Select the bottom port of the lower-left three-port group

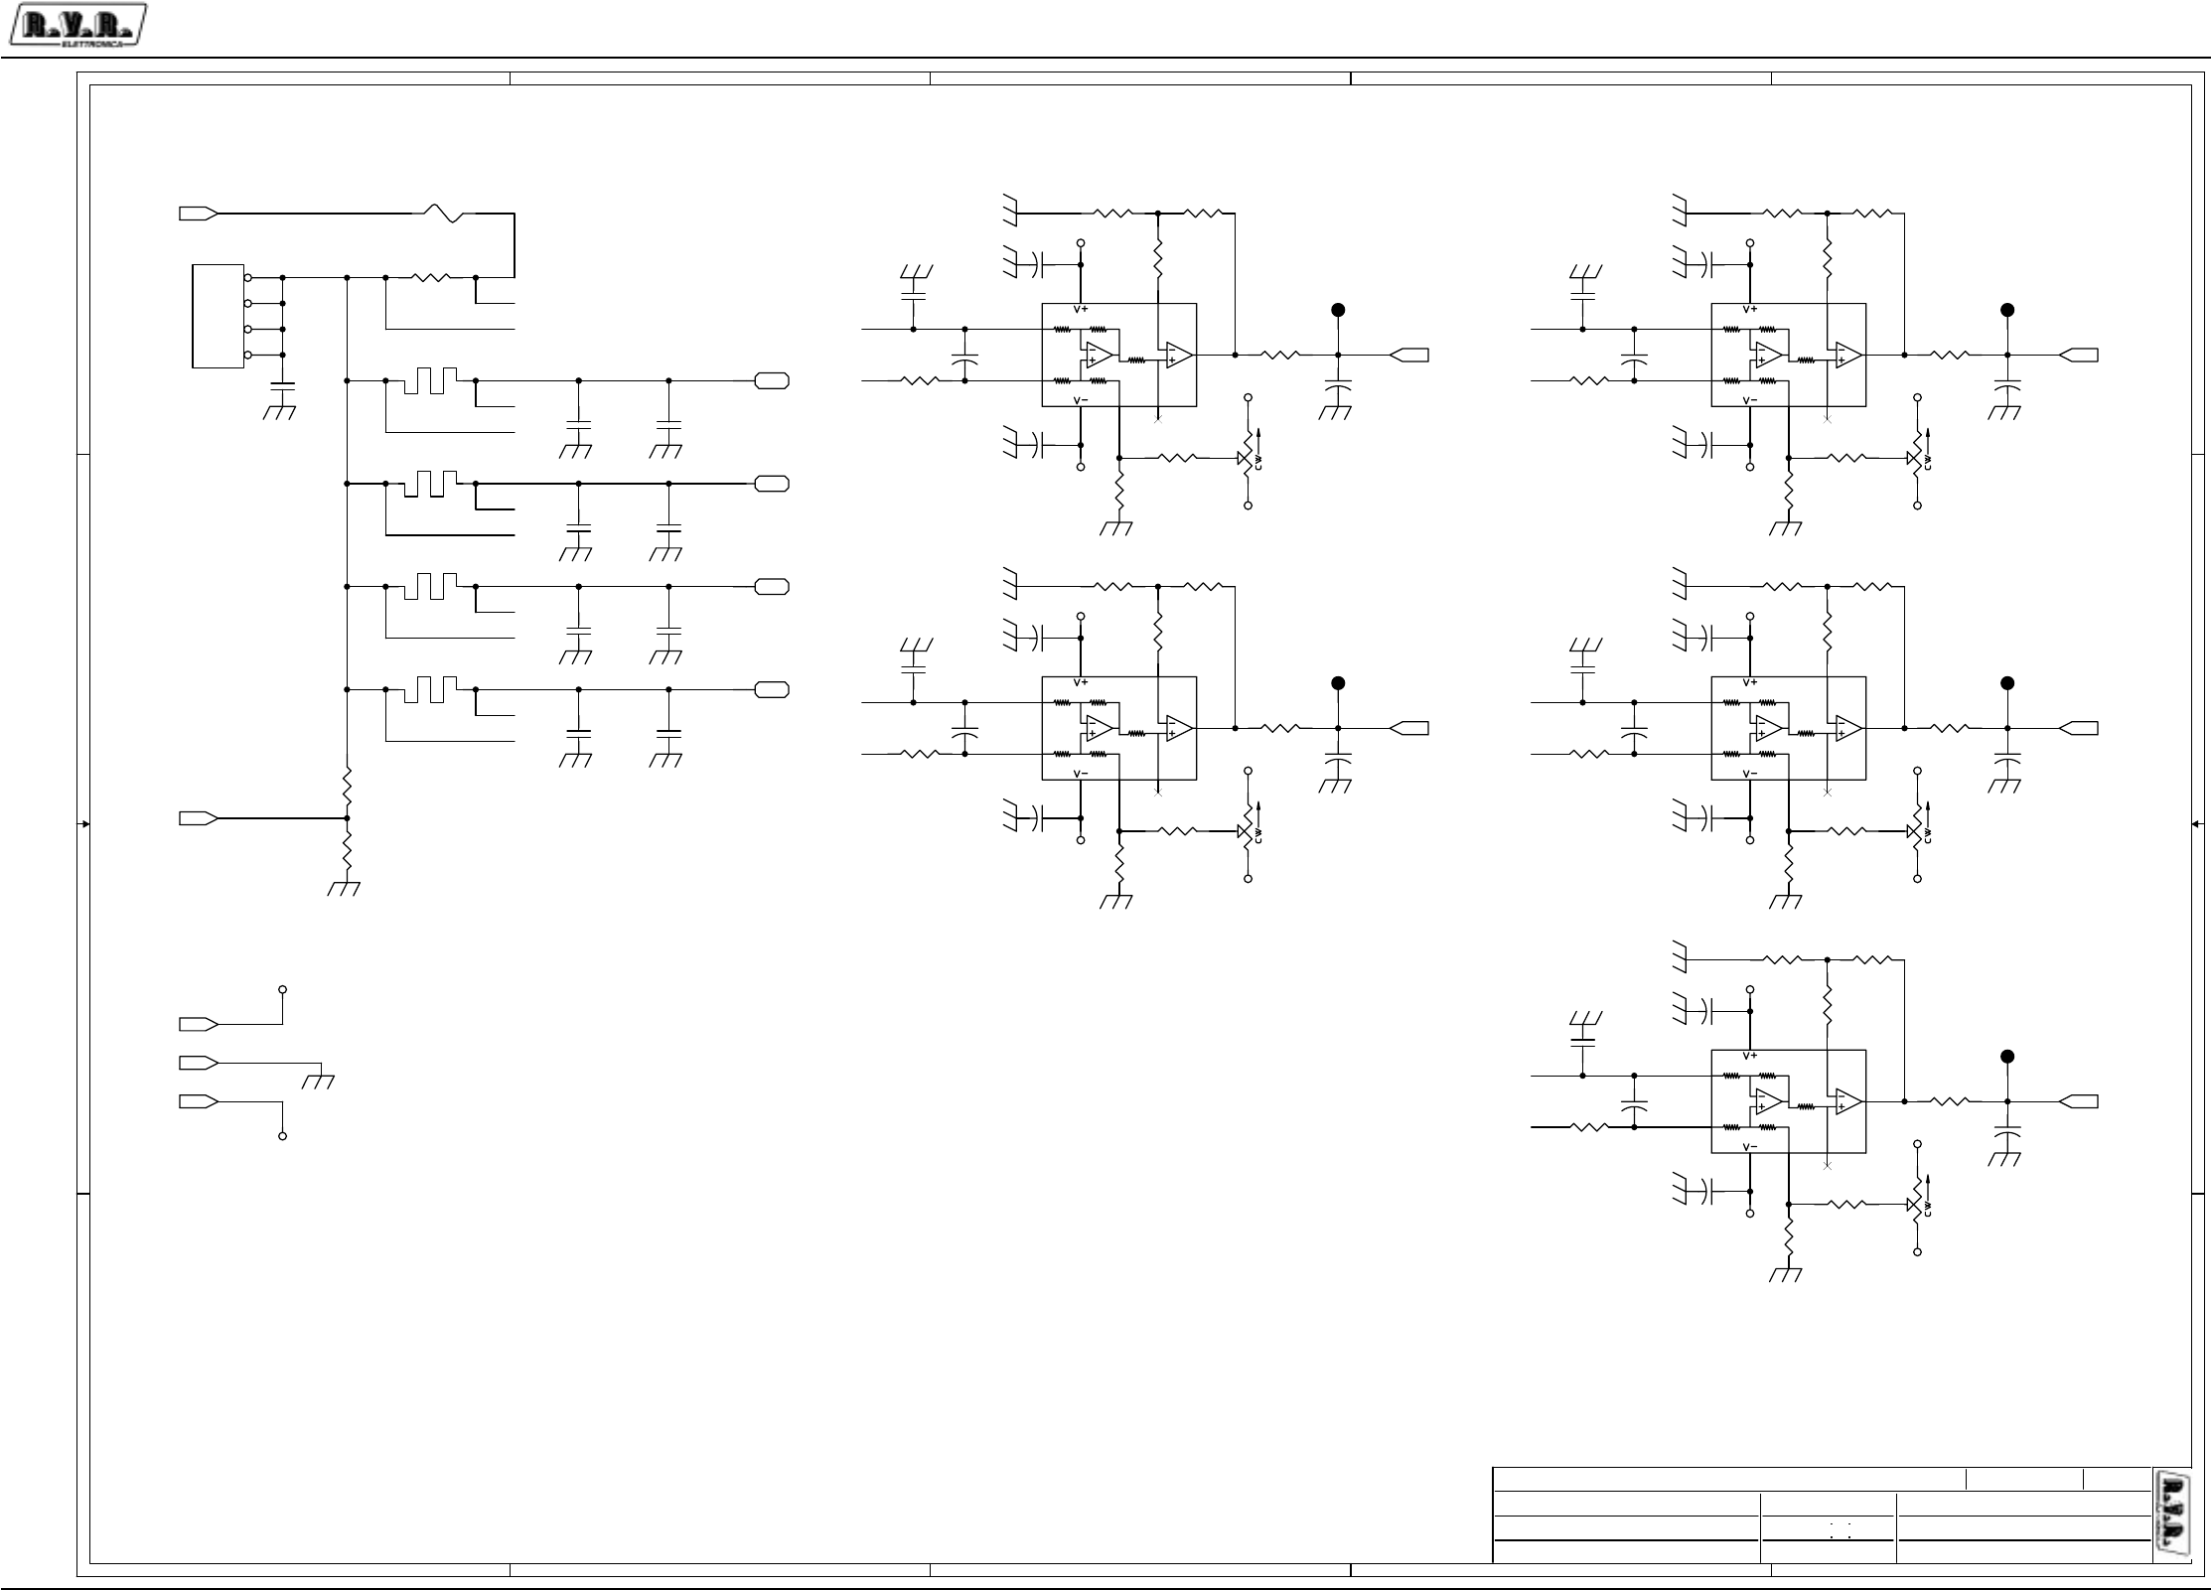(199, 1101)
